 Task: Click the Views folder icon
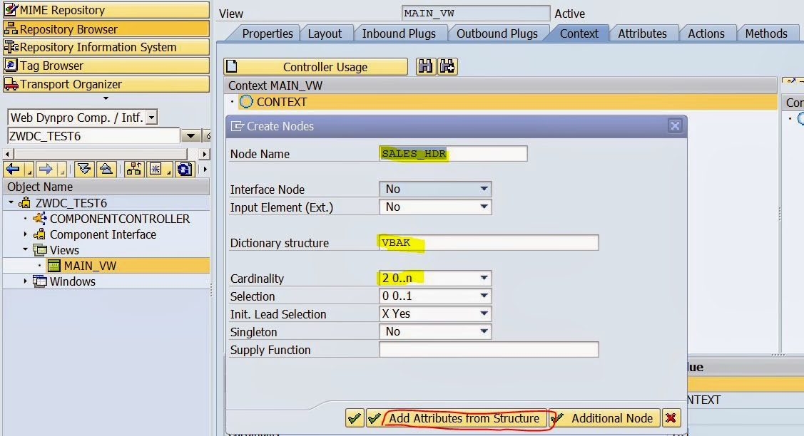coord(39,250)
